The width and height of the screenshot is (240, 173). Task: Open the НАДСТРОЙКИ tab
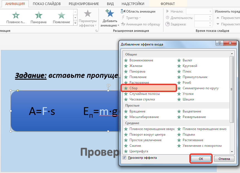tap(133, 4)
